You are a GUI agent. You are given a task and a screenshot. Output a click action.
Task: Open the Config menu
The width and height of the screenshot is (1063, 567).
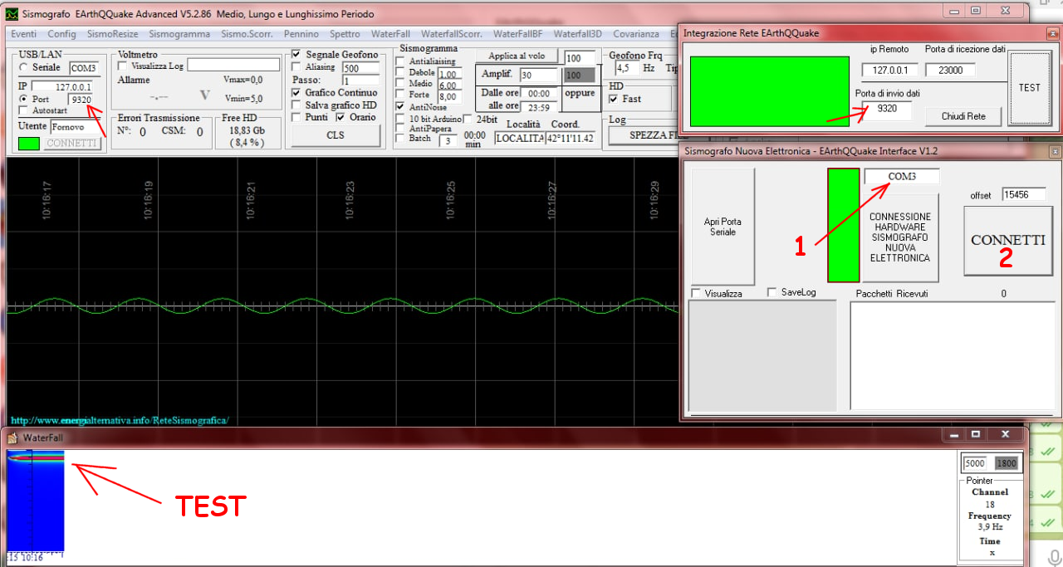pos(61,34)
